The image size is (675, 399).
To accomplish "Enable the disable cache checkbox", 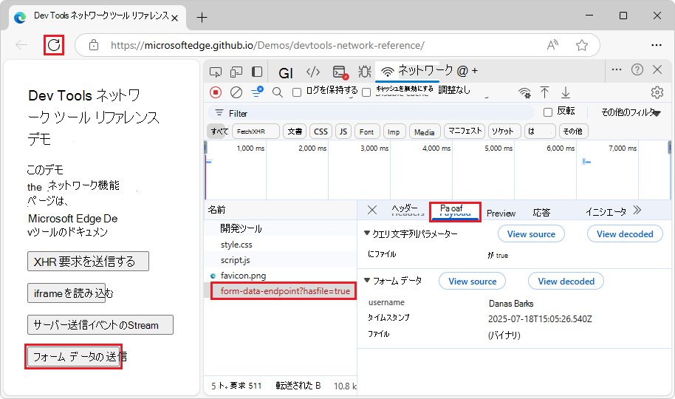I will coord(366,92).
